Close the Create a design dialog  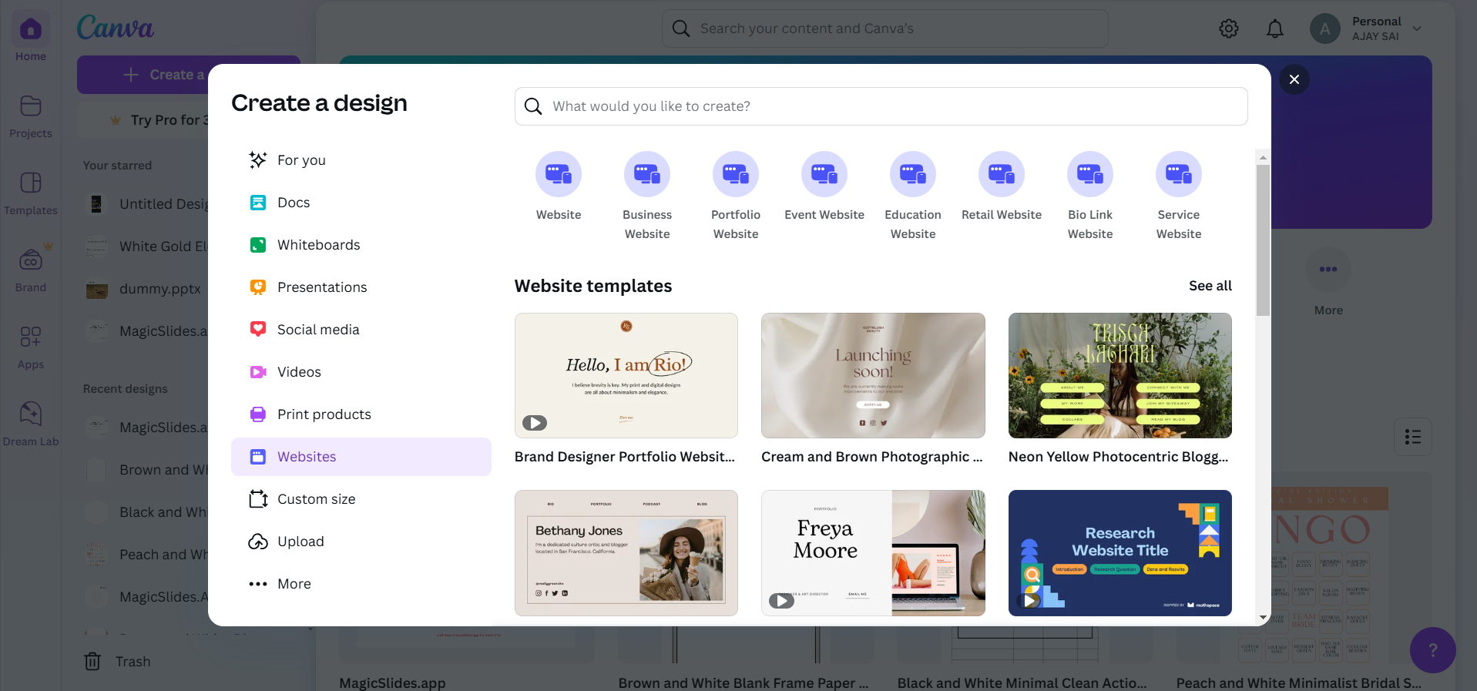(1294, 79)
